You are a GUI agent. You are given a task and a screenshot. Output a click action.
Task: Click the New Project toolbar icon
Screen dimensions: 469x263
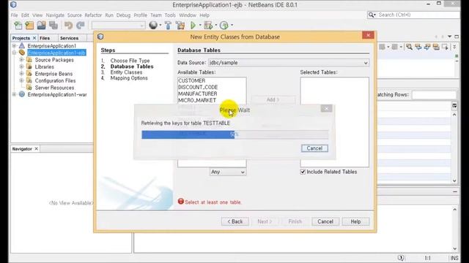(x=29, y=26)
